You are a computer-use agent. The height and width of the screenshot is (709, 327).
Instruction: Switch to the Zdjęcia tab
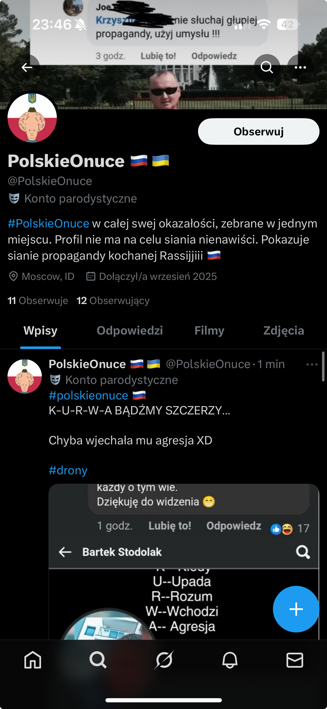[x=284, y=331]
